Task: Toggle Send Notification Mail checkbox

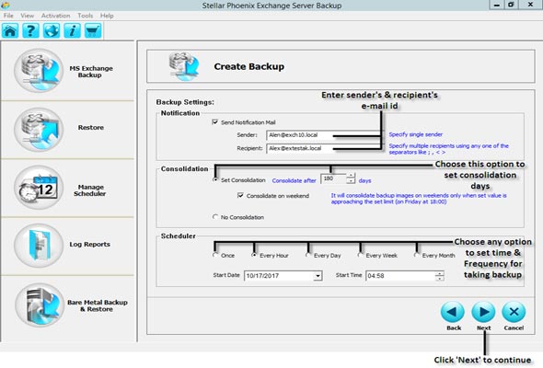Action: pyautogui.click(x=214, y=121)
